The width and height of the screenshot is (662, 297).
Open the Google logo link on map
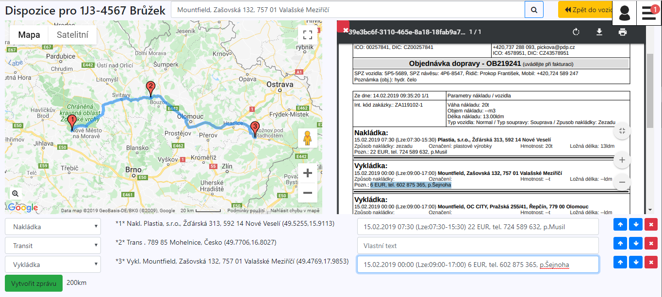coord(23,208)
